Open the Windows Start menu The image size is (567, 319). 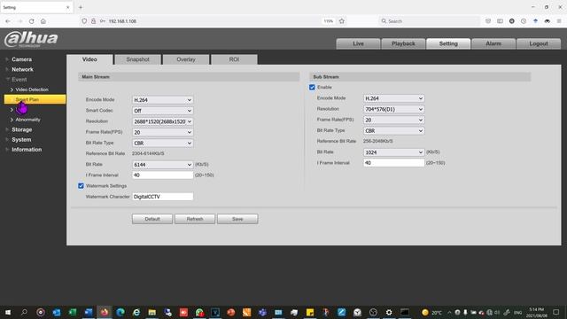coord(8,312)
